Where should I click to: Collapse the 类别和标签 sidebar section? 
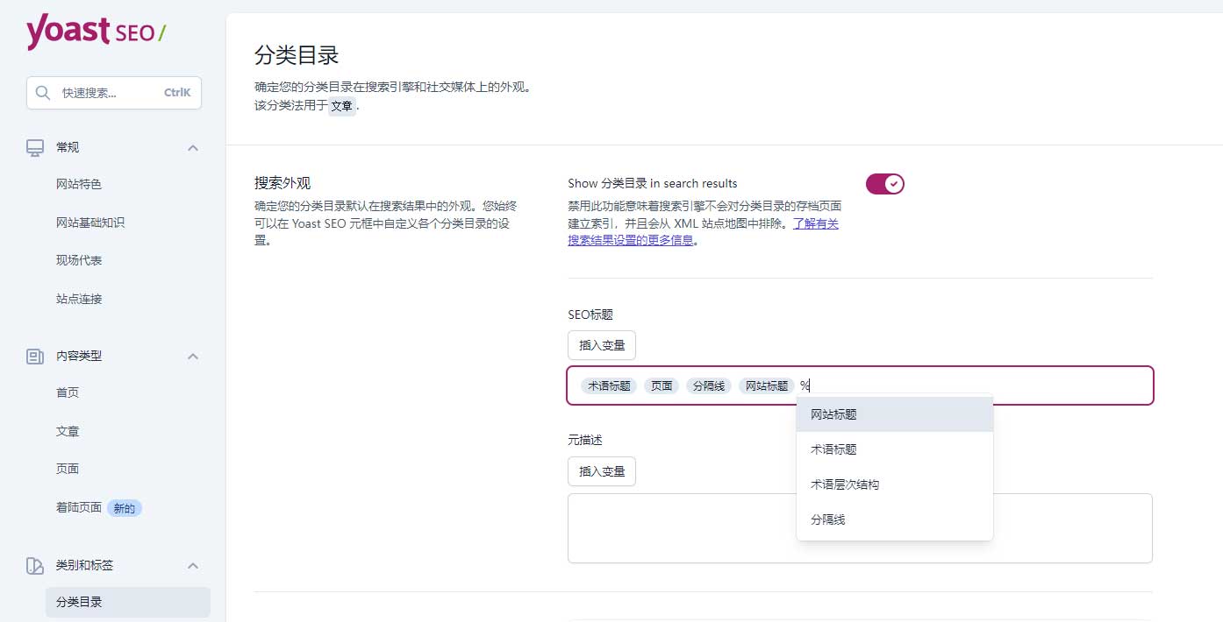tap(192, 565)
